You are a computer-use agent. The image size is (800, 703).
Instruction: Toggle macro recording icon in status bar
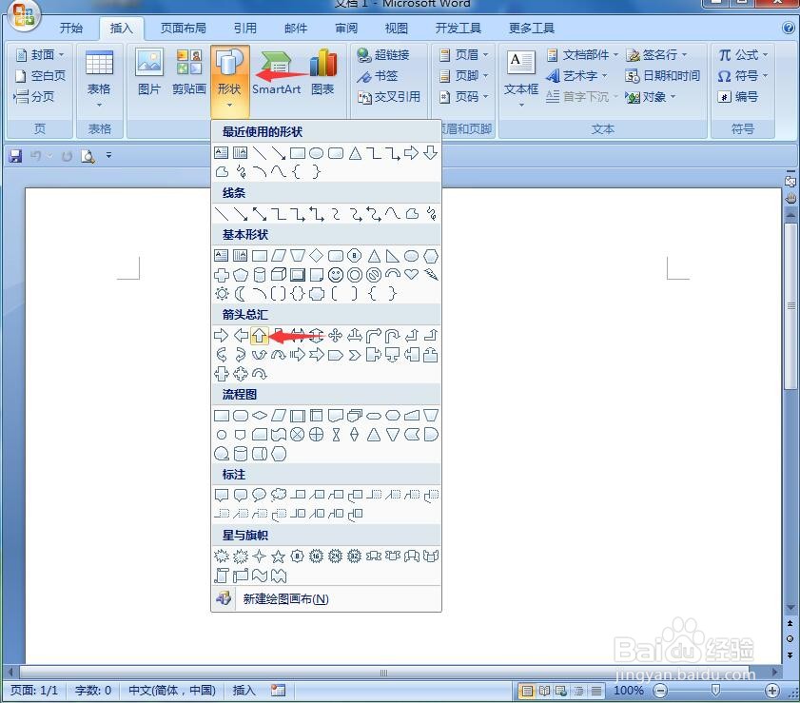[x=278, y=691]
